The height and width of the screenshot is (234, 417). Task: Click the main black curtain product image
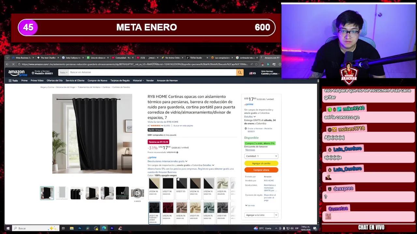(92, 134)
